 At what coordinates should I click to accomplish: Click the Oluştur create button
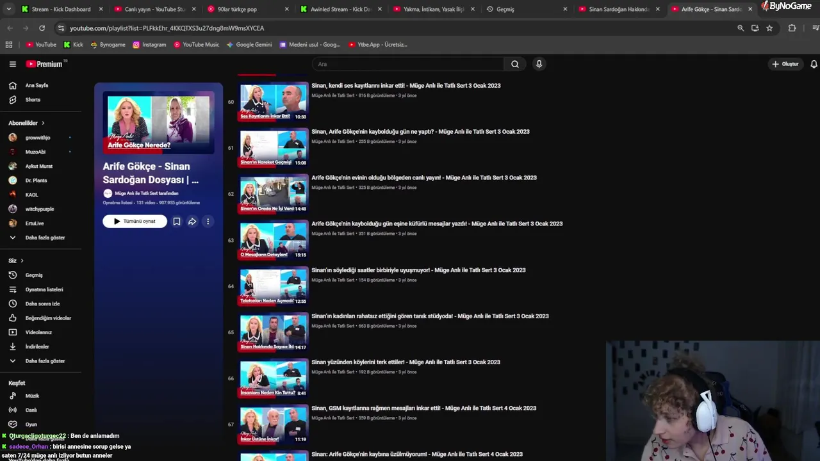[x=785, y=64]
